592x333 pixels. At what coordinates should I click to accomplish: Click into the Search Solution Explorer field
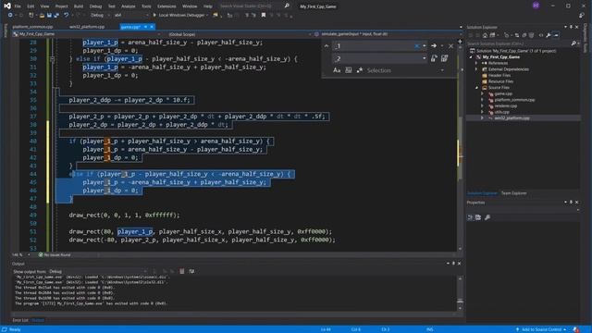coord(518,43)
